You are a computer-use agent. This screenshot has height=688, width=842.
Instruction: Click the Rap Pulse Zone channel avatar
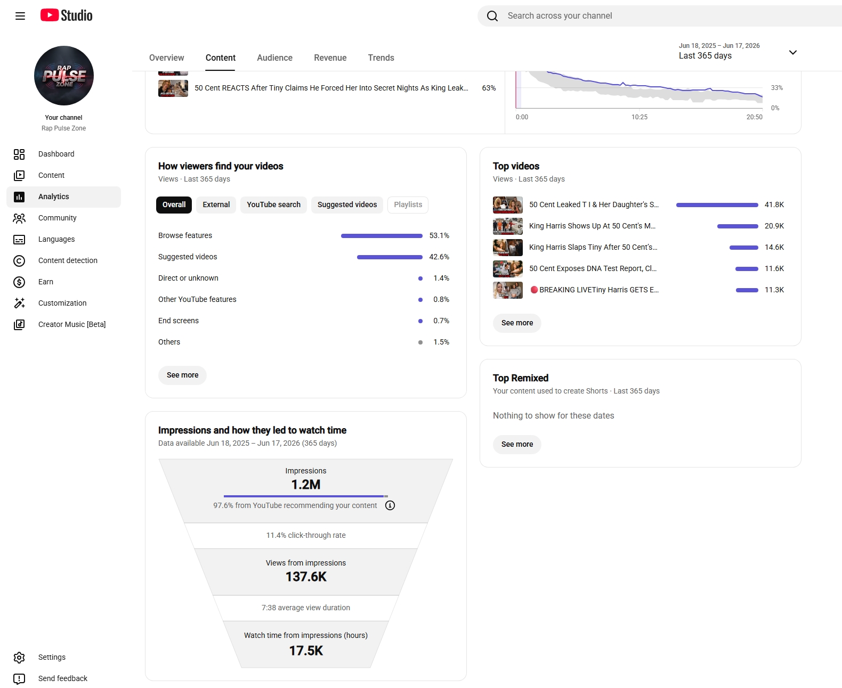[64, 76]
